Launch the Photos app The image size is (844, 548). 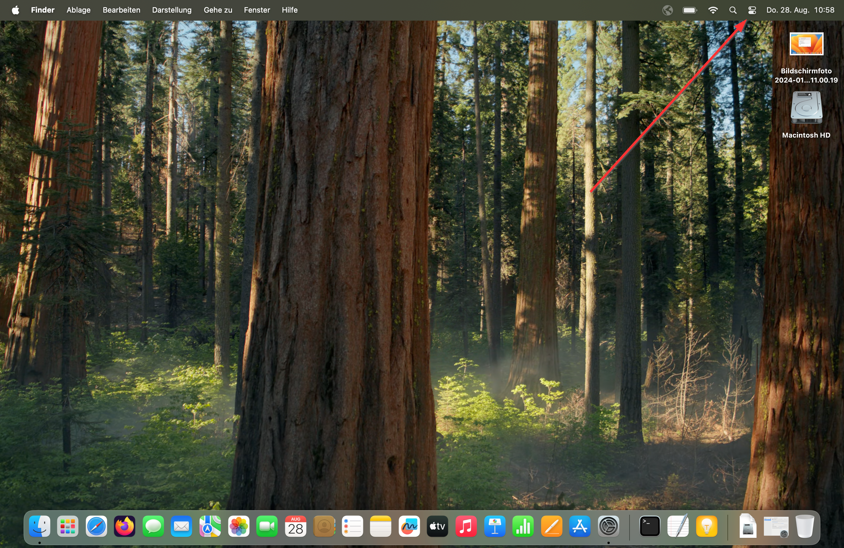coord(238,527)
